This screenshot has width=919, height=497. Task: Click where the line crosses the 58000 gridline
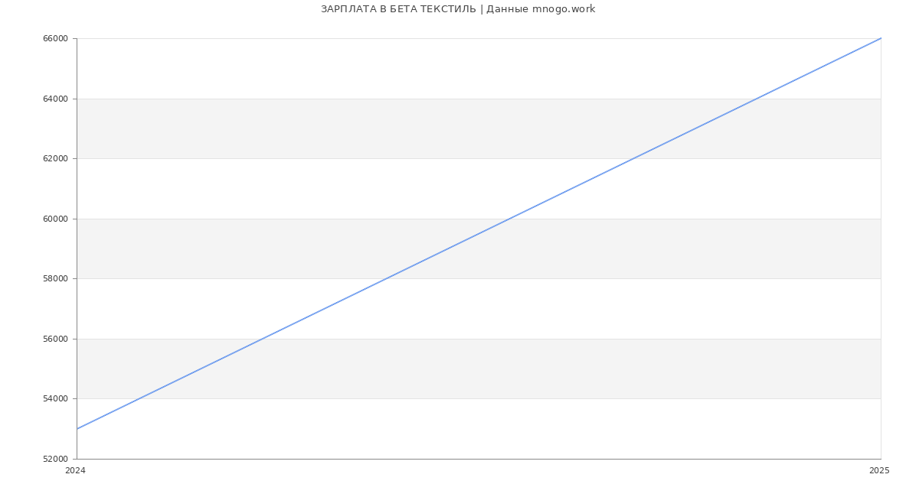[x=386, y=278]
